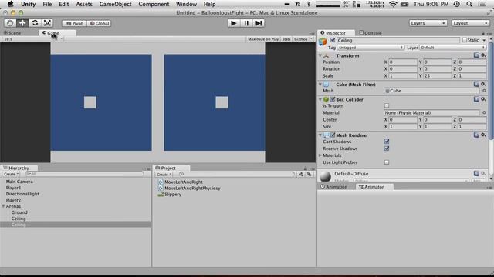Enable Use Light Probes checkbox
Image resolution: width=494 pixels, height=277 pixels.
click(387, 162)
